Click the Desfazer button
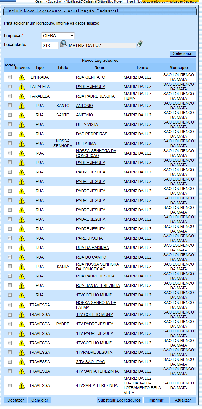202x409 pixels. coord(16,400)
